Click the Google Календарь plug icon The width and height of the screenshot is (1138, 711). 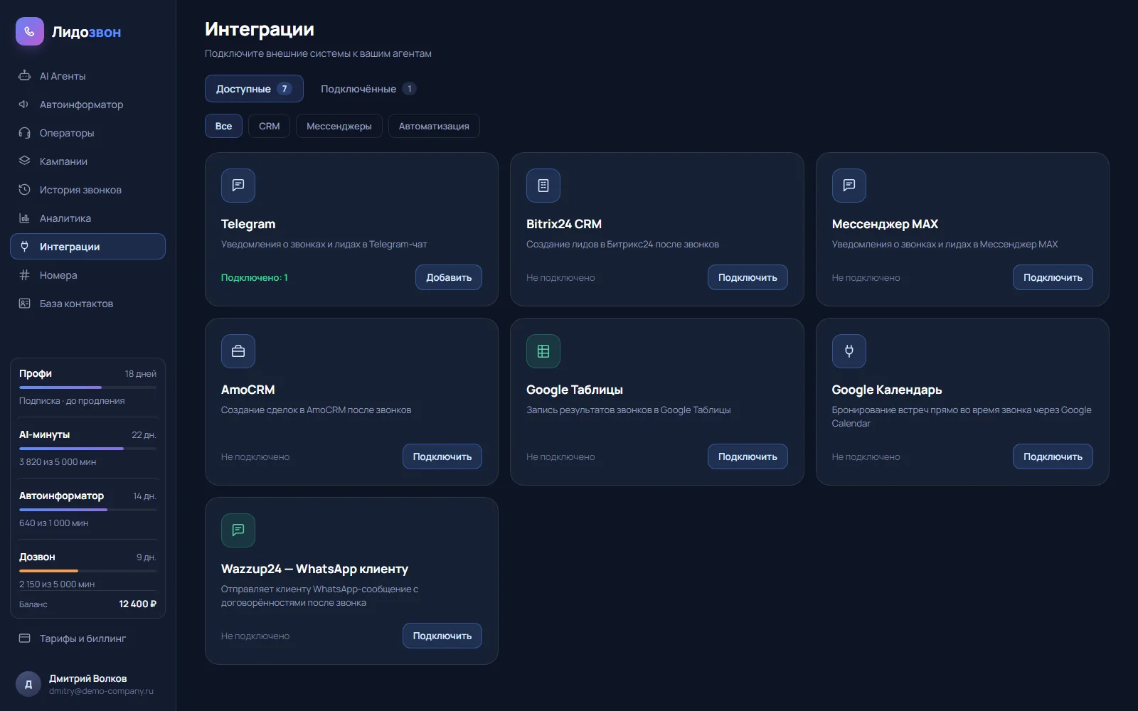pyautogui.click(x=849, y=351)
